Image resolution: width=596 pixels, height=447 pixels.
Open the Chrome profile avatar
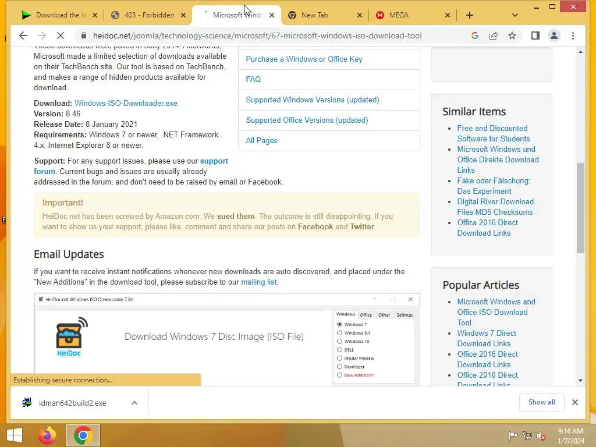click(554, 36)
